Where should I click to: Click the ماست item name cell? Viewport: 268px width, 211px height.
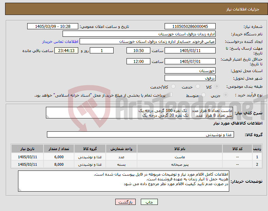[180, 157]
